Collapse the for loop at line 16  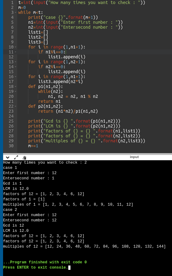pos(15,77)
